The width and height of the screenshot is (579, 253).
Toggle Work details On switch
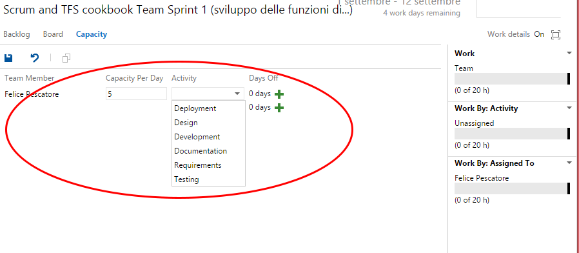point(539,34)
